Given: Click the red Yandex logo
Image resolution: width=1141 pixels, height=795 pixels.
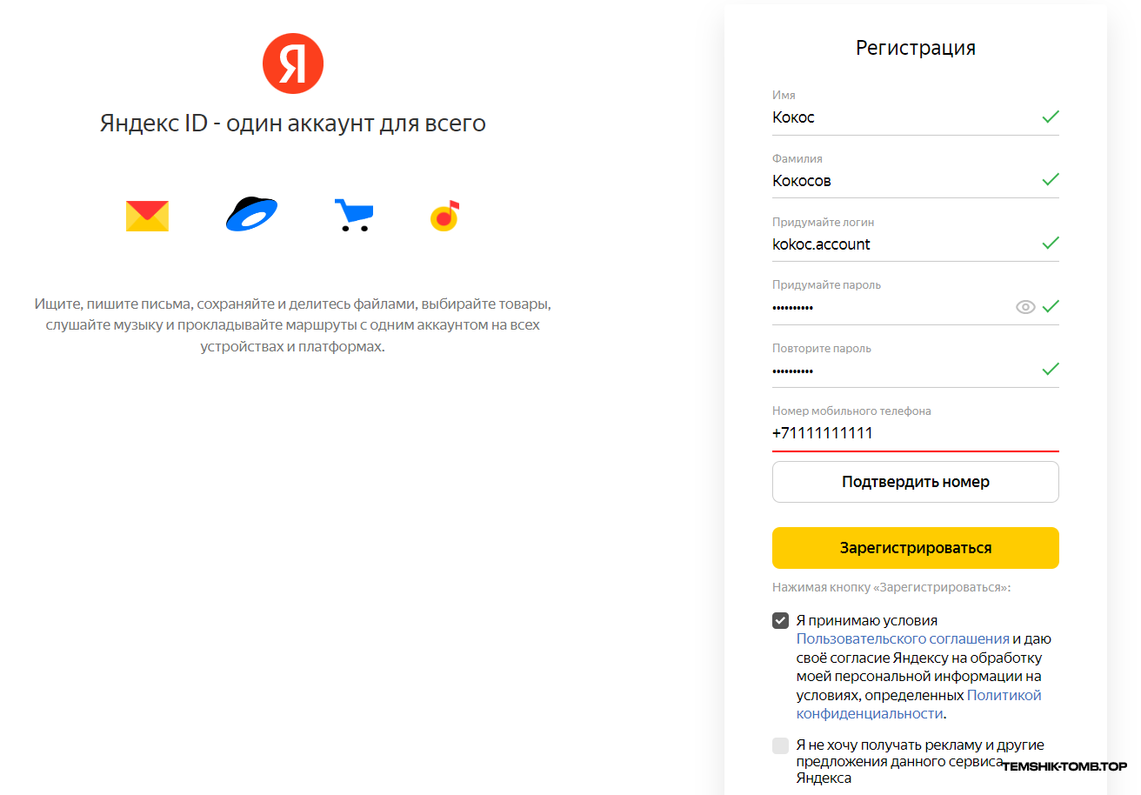Looking at the screenshot, I should click(x=293, y=63).
